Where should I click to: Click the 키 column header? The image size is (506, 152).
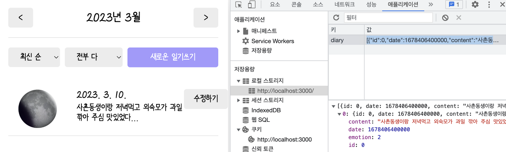pyautogui.click(x=346, y=30)
